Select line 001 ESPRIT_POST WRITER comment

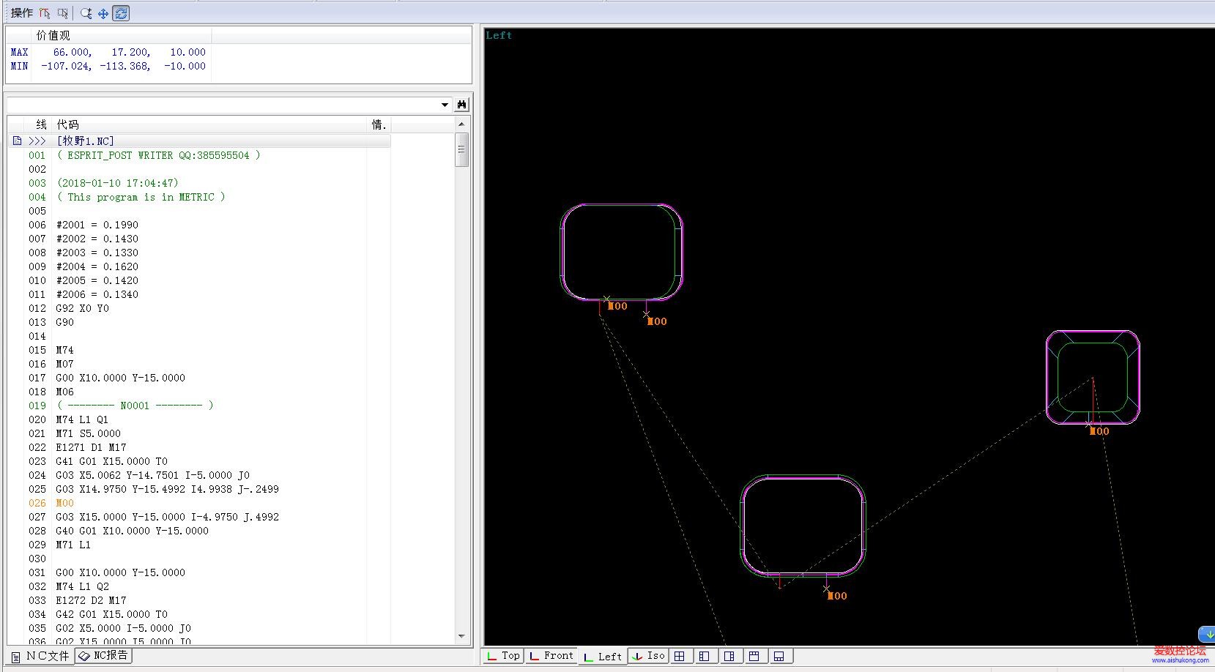(199, 155)
